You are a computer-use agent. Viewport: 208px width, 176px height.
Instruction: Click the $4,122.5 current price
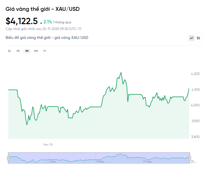point(22,21)
